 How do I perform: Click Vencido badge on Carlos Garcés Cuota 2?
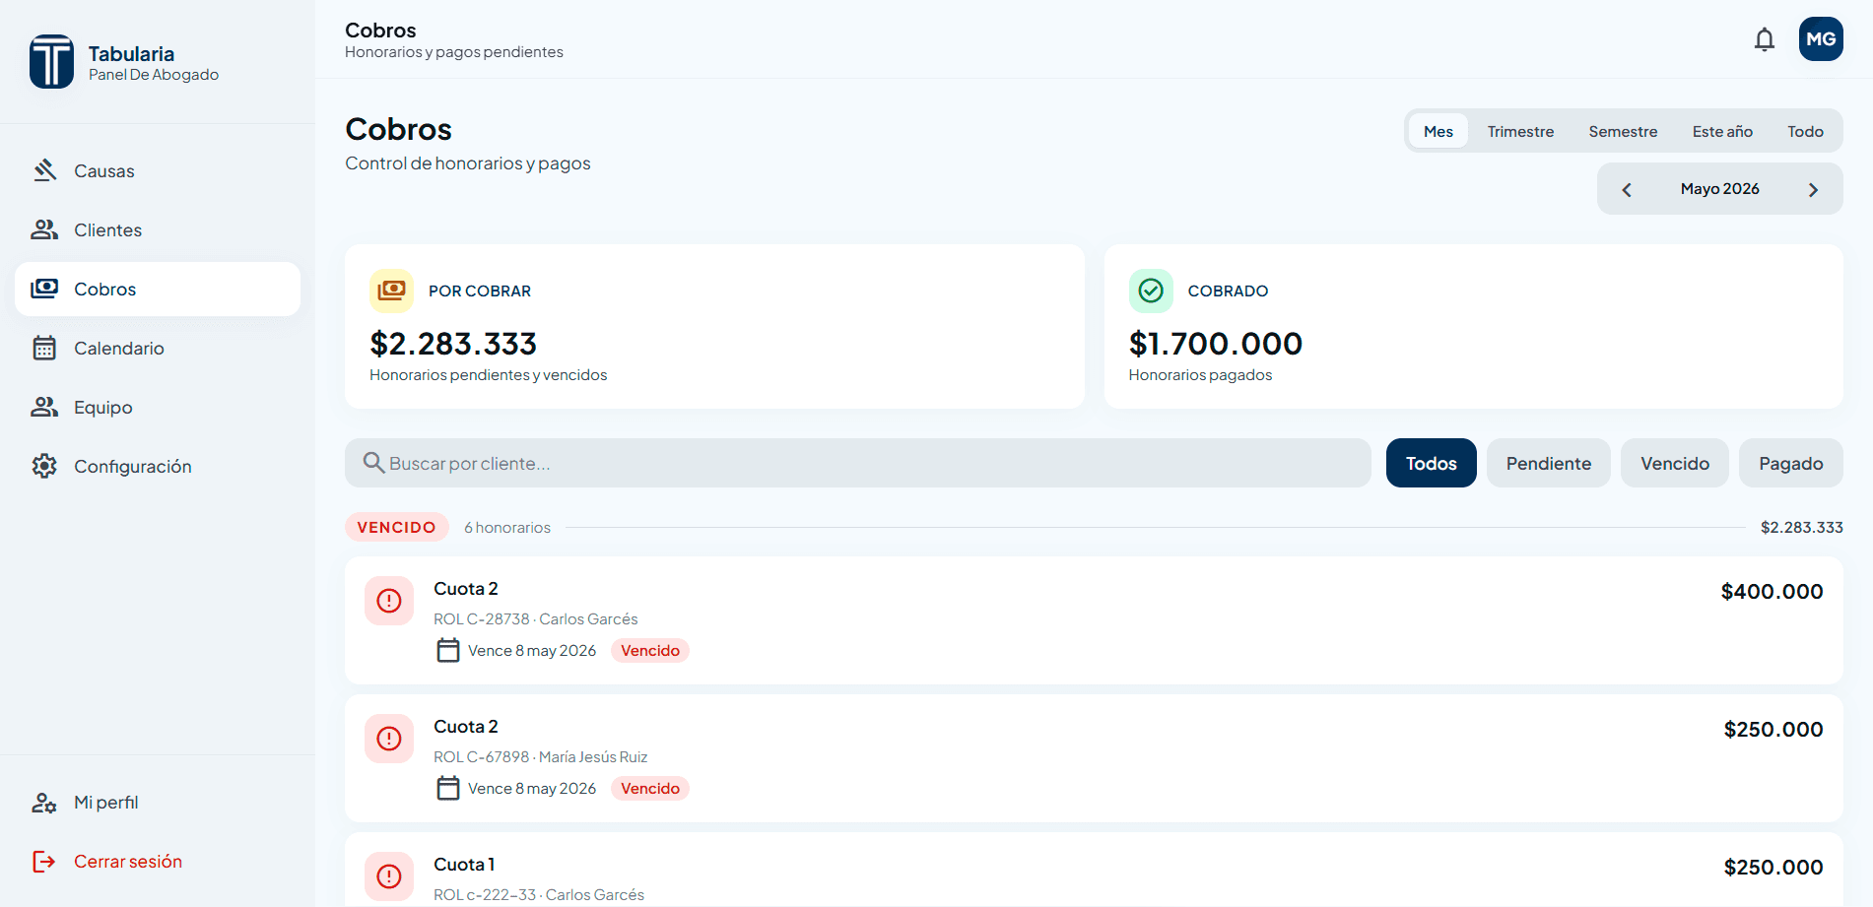[x=650, y=650]
